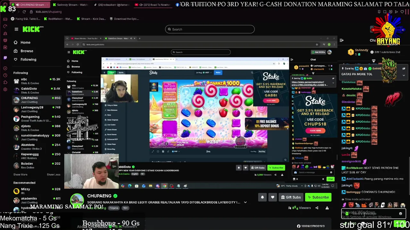Open Browse in Kick sidebar

click(x=23, y=51)
